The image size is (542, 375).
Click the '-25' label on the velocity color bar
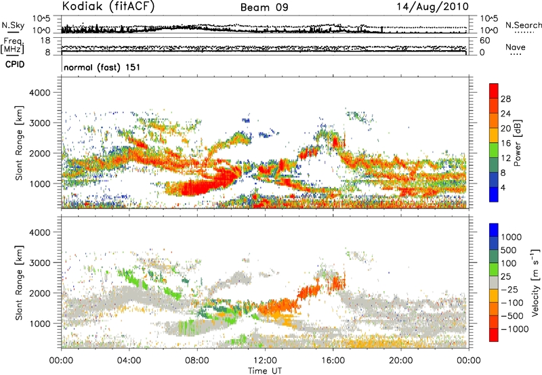coord(509,290)
